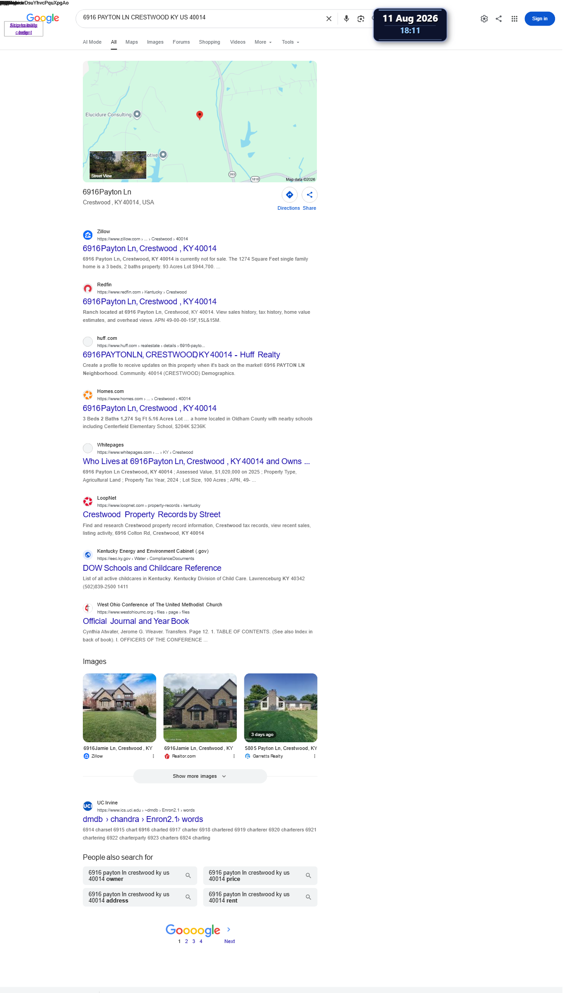Search '6916 payton ln crestwood 40014 address' suggestion

140,897
